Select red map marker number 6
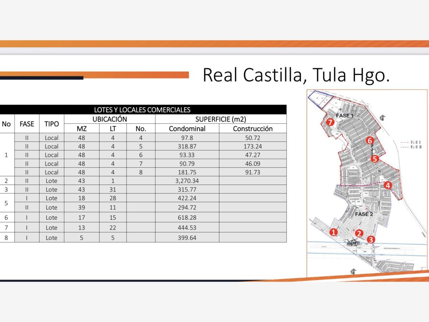Viewport: 429px width, 322px height. (370, 141)
